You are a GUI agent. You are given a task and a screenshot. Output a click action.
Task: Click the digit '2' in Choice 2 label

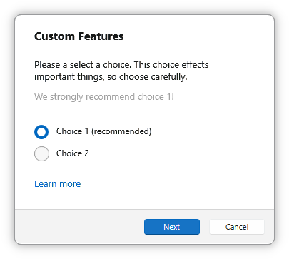point(86,153)
